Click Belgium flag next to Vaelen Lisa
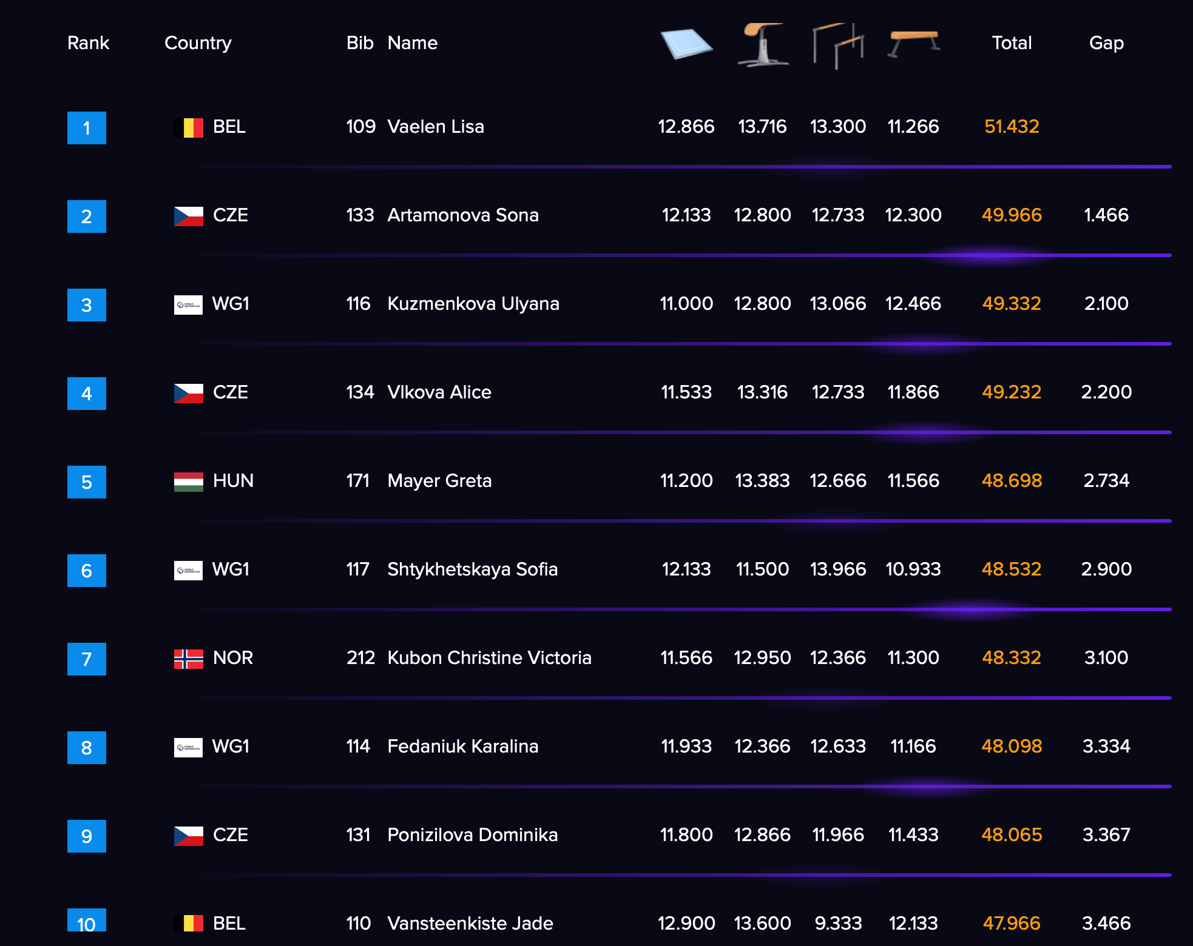This screenshot has width=1193, height=946. tap(189, 127)
